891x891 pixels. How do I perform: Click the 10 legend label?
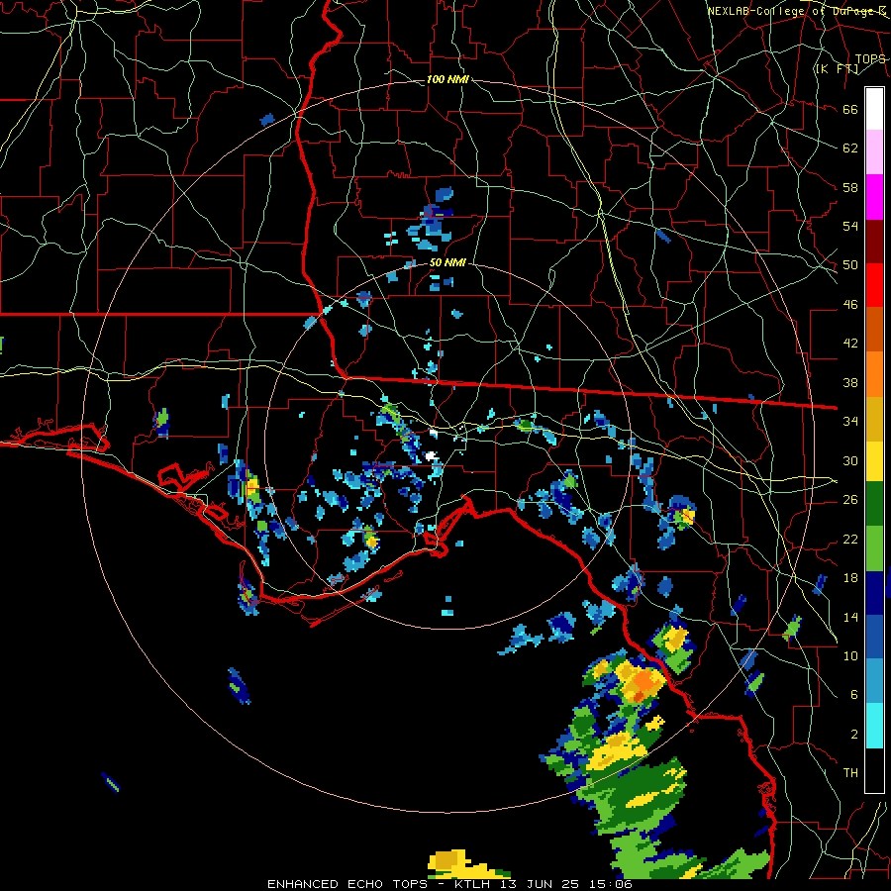850,655
